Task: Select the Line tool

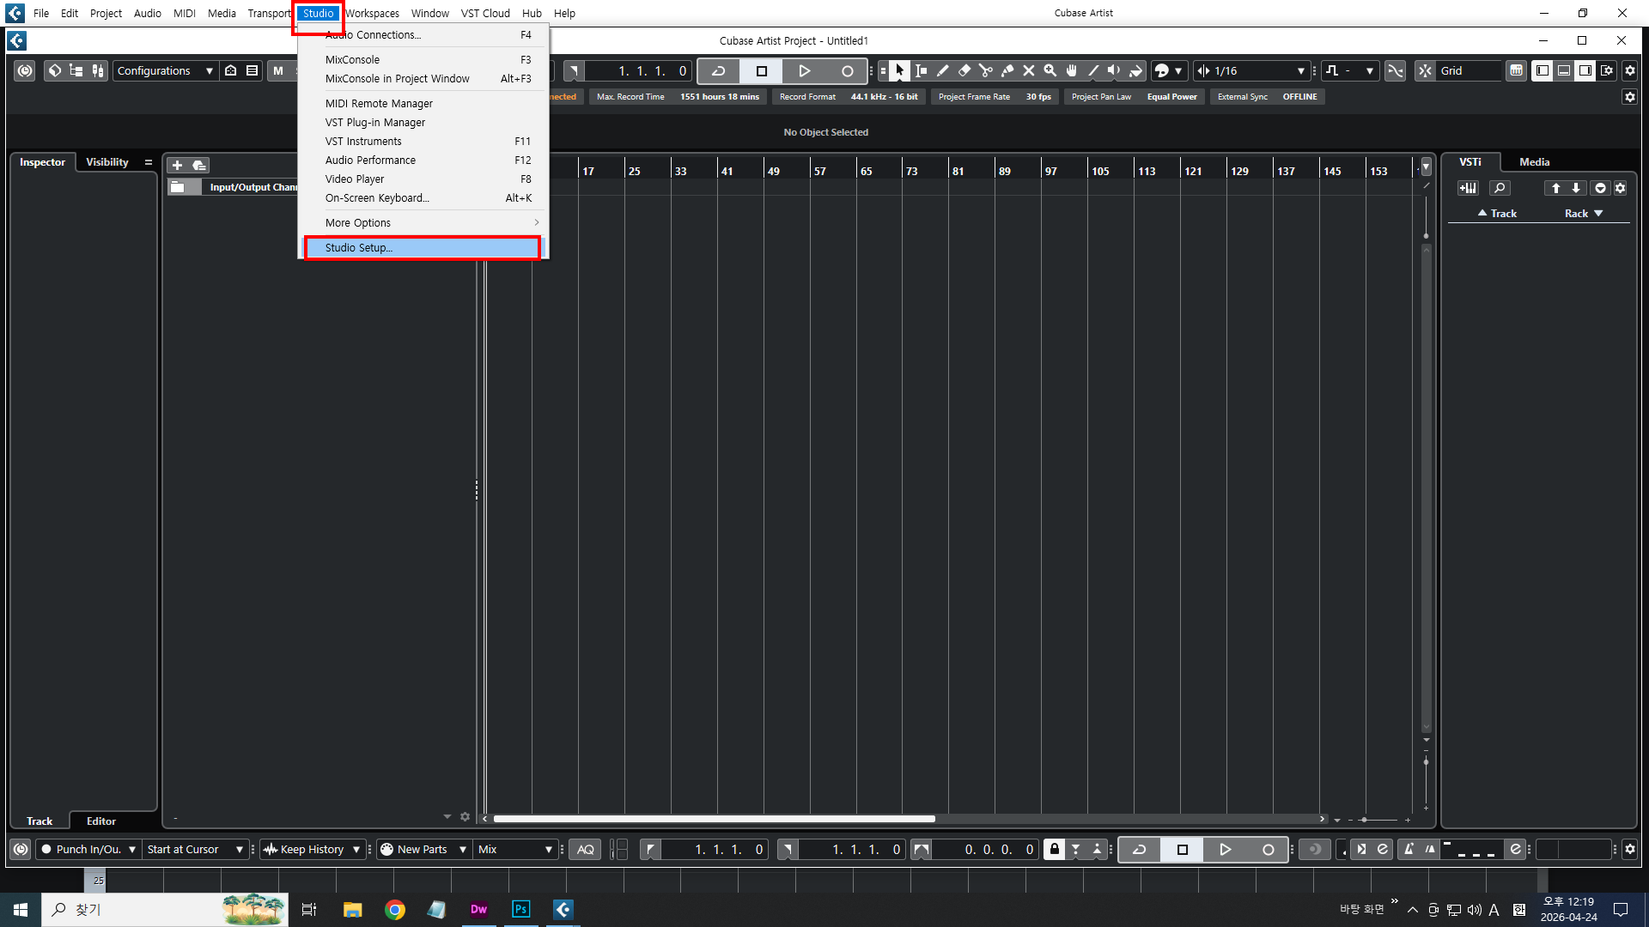Action: point(1092,70)
